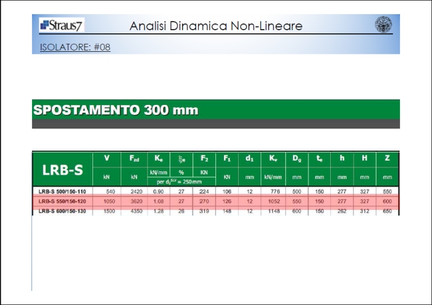Viewport: 432px width, 305px height.
Task: Click the Ke column header
Action: coord(158,159)
